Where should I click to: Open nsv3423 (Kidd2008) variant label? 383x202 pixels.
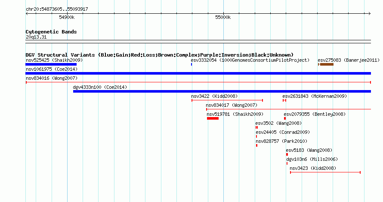(313, 168)
